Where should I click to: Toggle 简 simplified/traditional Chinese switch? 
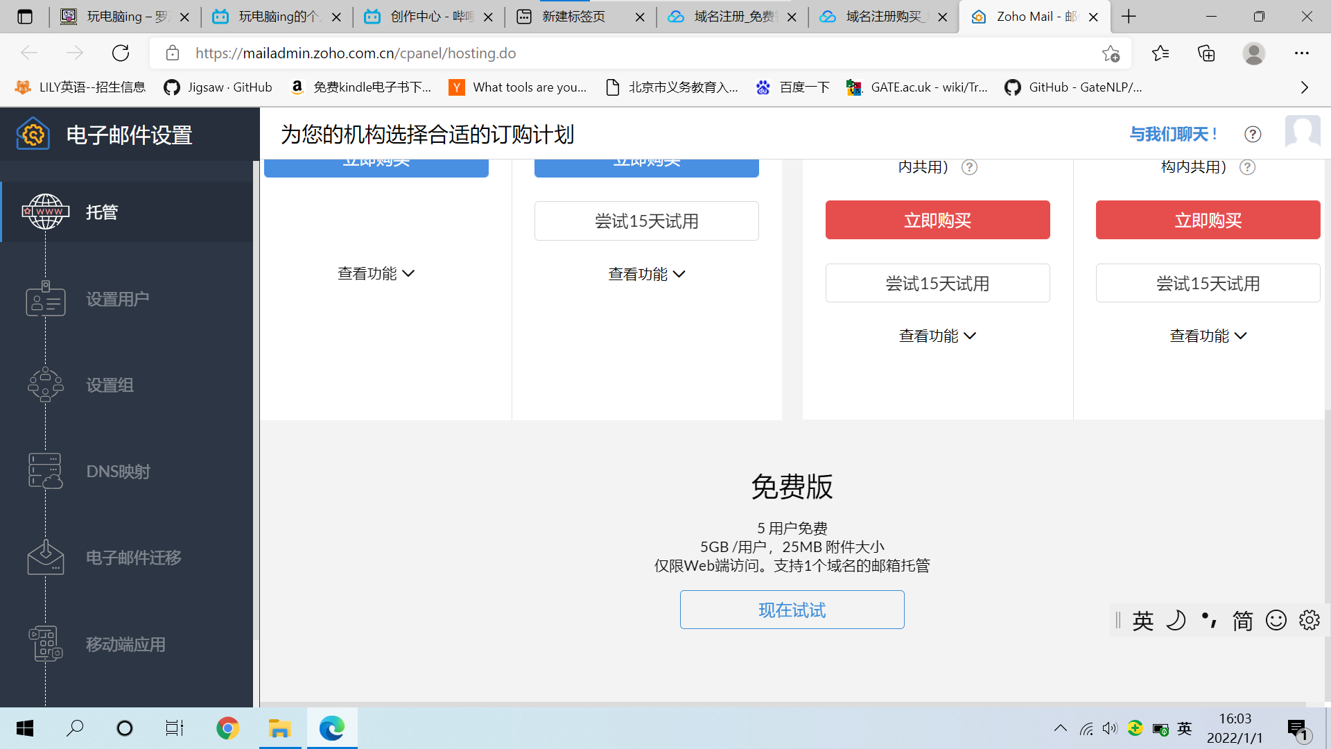tap(1242, 620)
